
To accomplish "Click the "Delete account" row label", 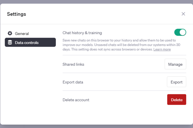I will pos(76,100).
